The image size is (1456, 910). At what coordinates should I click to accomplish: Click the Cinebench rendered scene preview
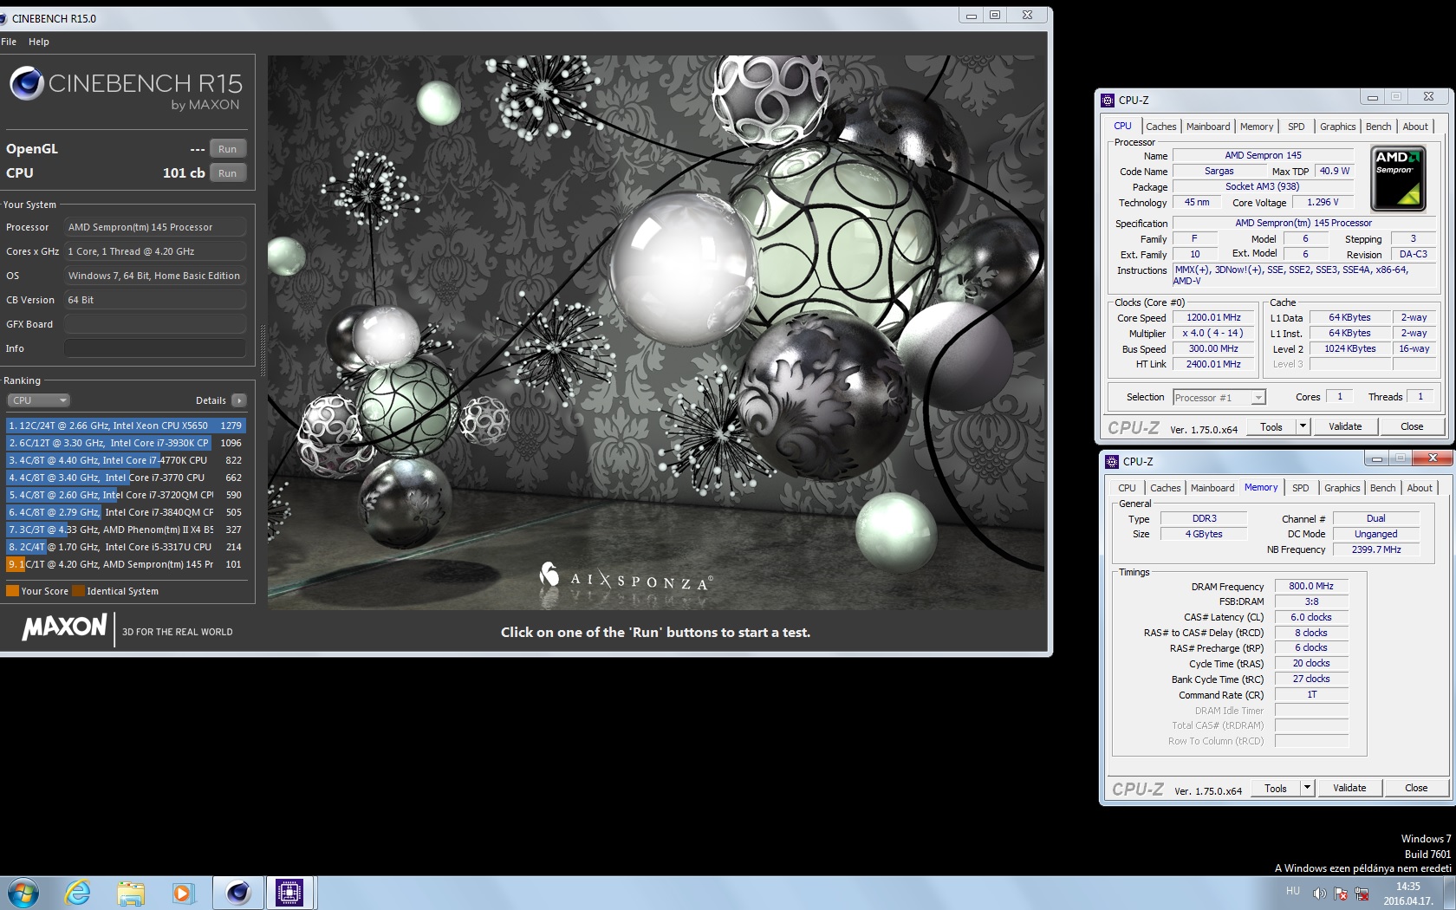tap(656, 332)
